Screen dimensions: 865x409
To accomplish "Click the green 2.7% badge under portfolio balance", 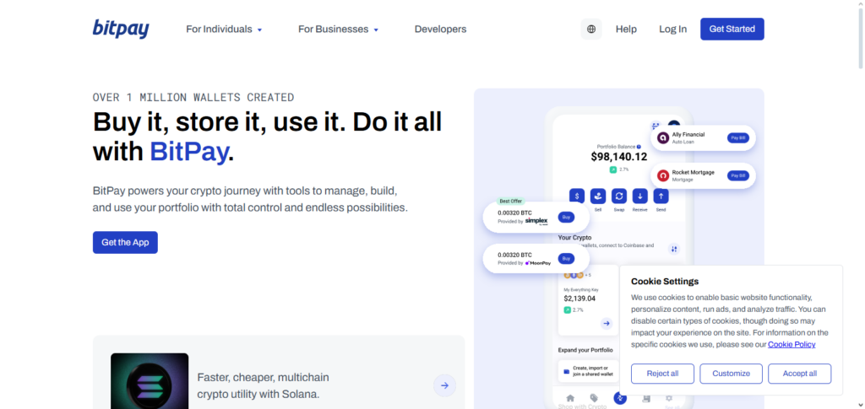I will (x=619, y=170).
